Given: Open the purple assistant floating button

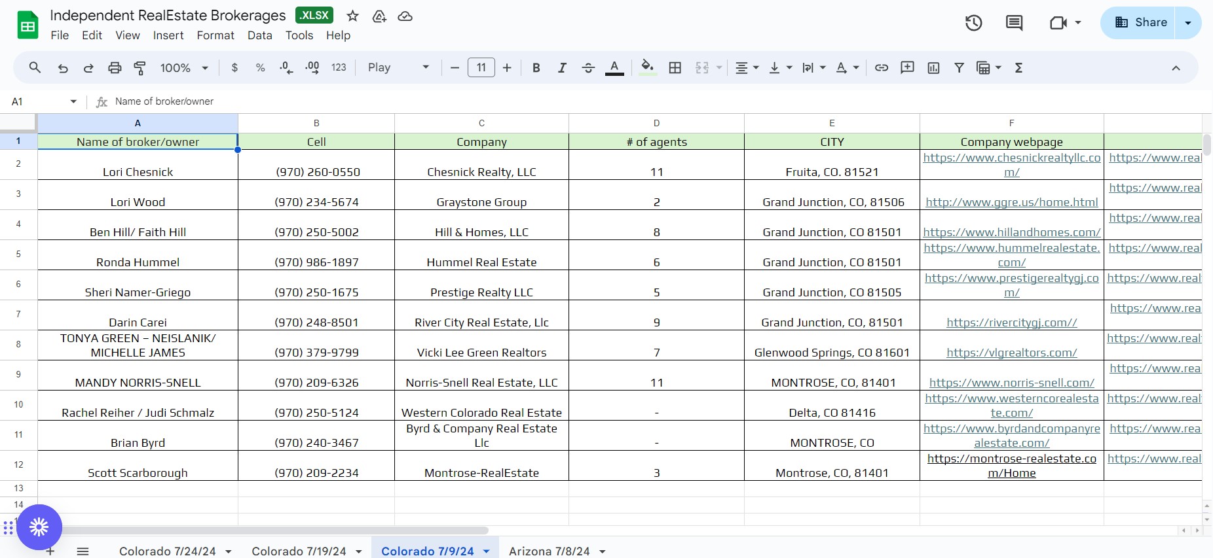Looking at the screenshot, I should [x=39, y=527].
